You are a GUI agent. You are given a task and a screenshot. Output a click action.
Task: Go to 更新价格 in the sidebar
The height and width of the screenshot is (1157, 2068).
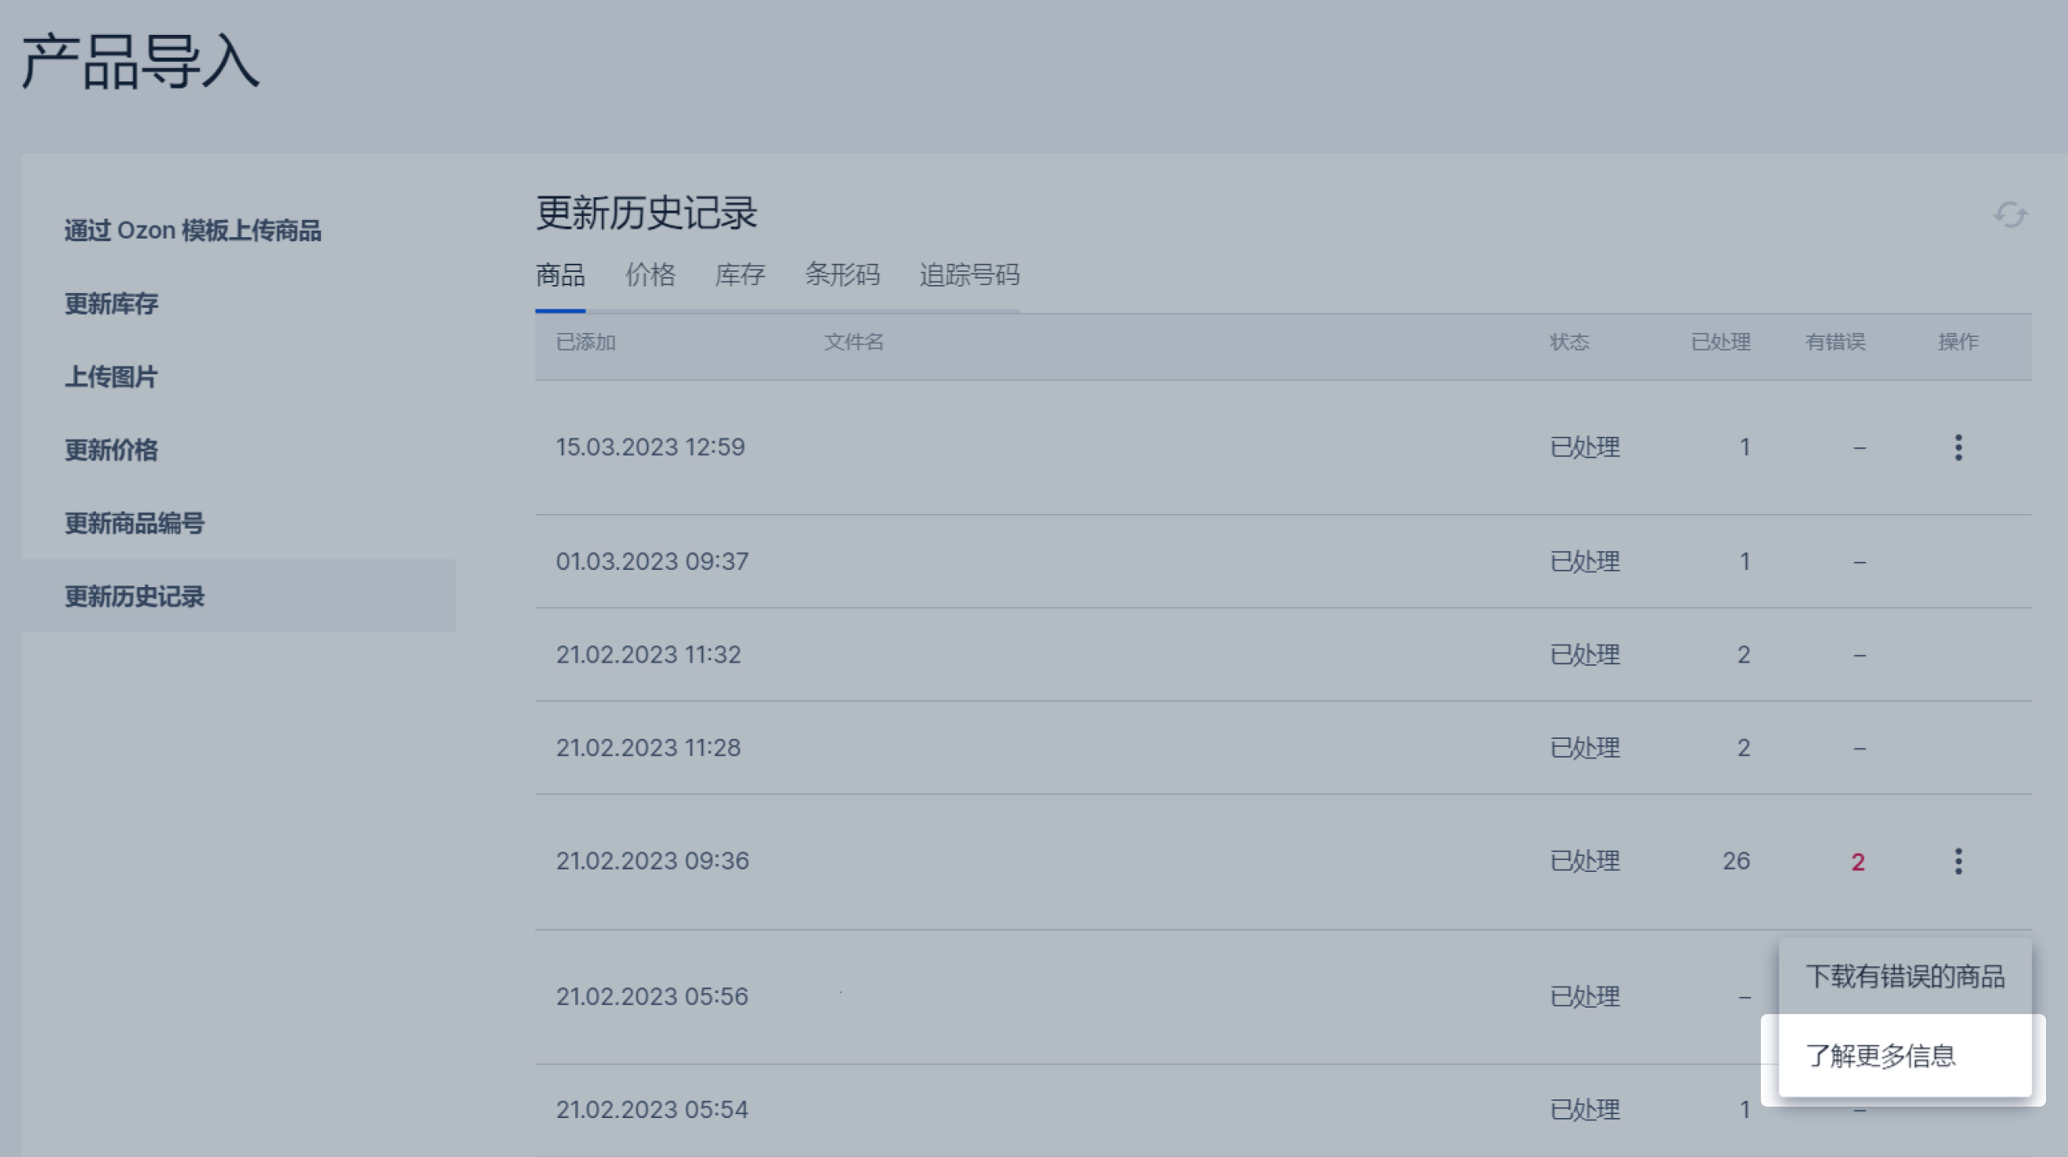111,450
